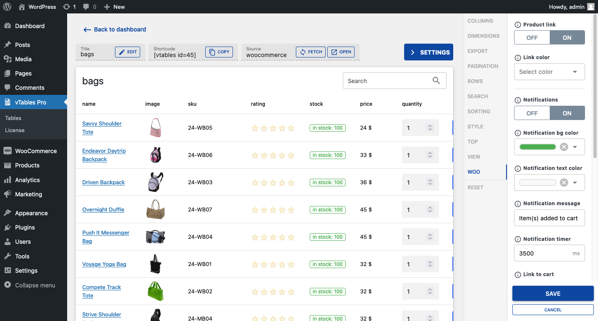Click the Notification message info icon
Image resolution: width=598 pixels, height=321 pixels.
[518, 204]
